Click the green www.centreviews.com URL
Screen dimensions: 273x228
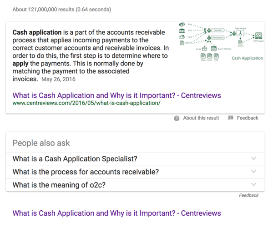(86, 104)
